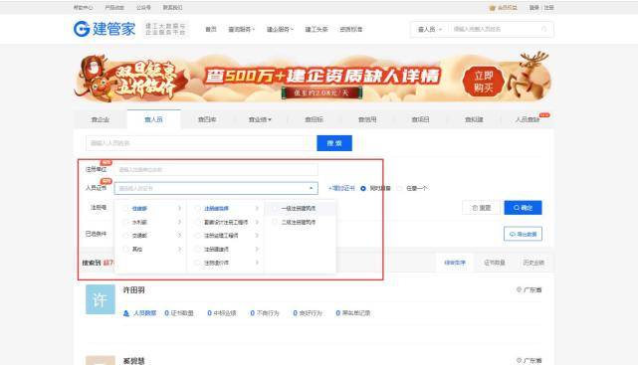Click the 导出数据 export button

(523, 234)
